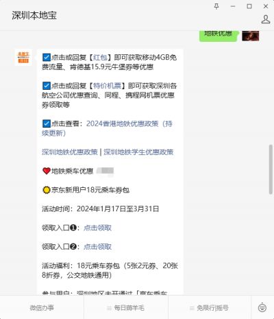The image size is (274, 319).
Task: Open the account profile icon
Action: (266, 19)
